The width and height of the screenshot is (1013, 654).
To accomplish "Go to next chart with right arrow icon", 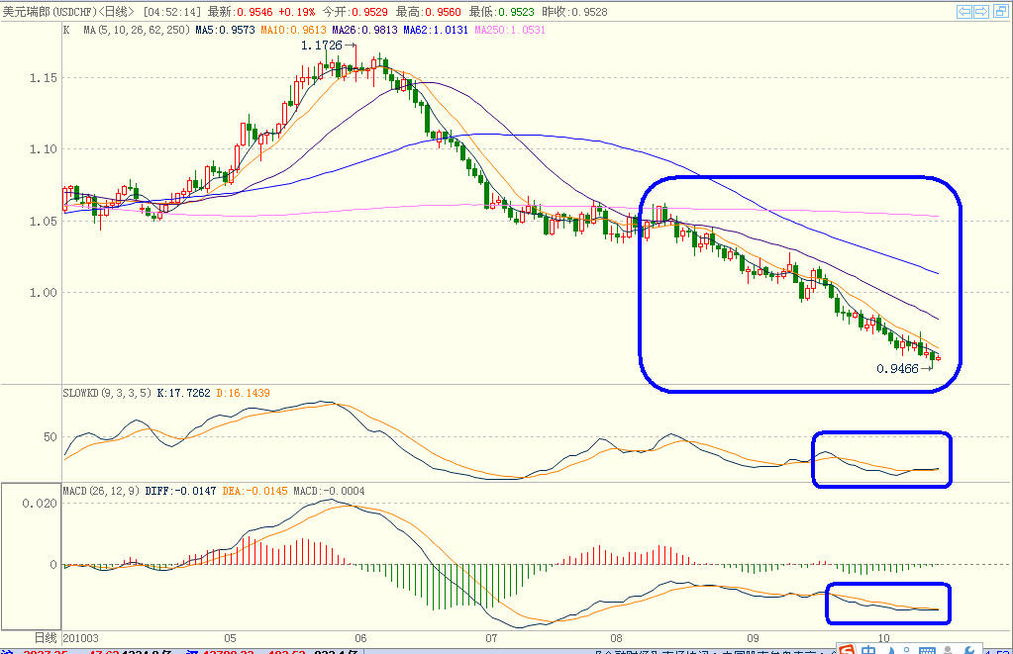I will click(981, 12).
